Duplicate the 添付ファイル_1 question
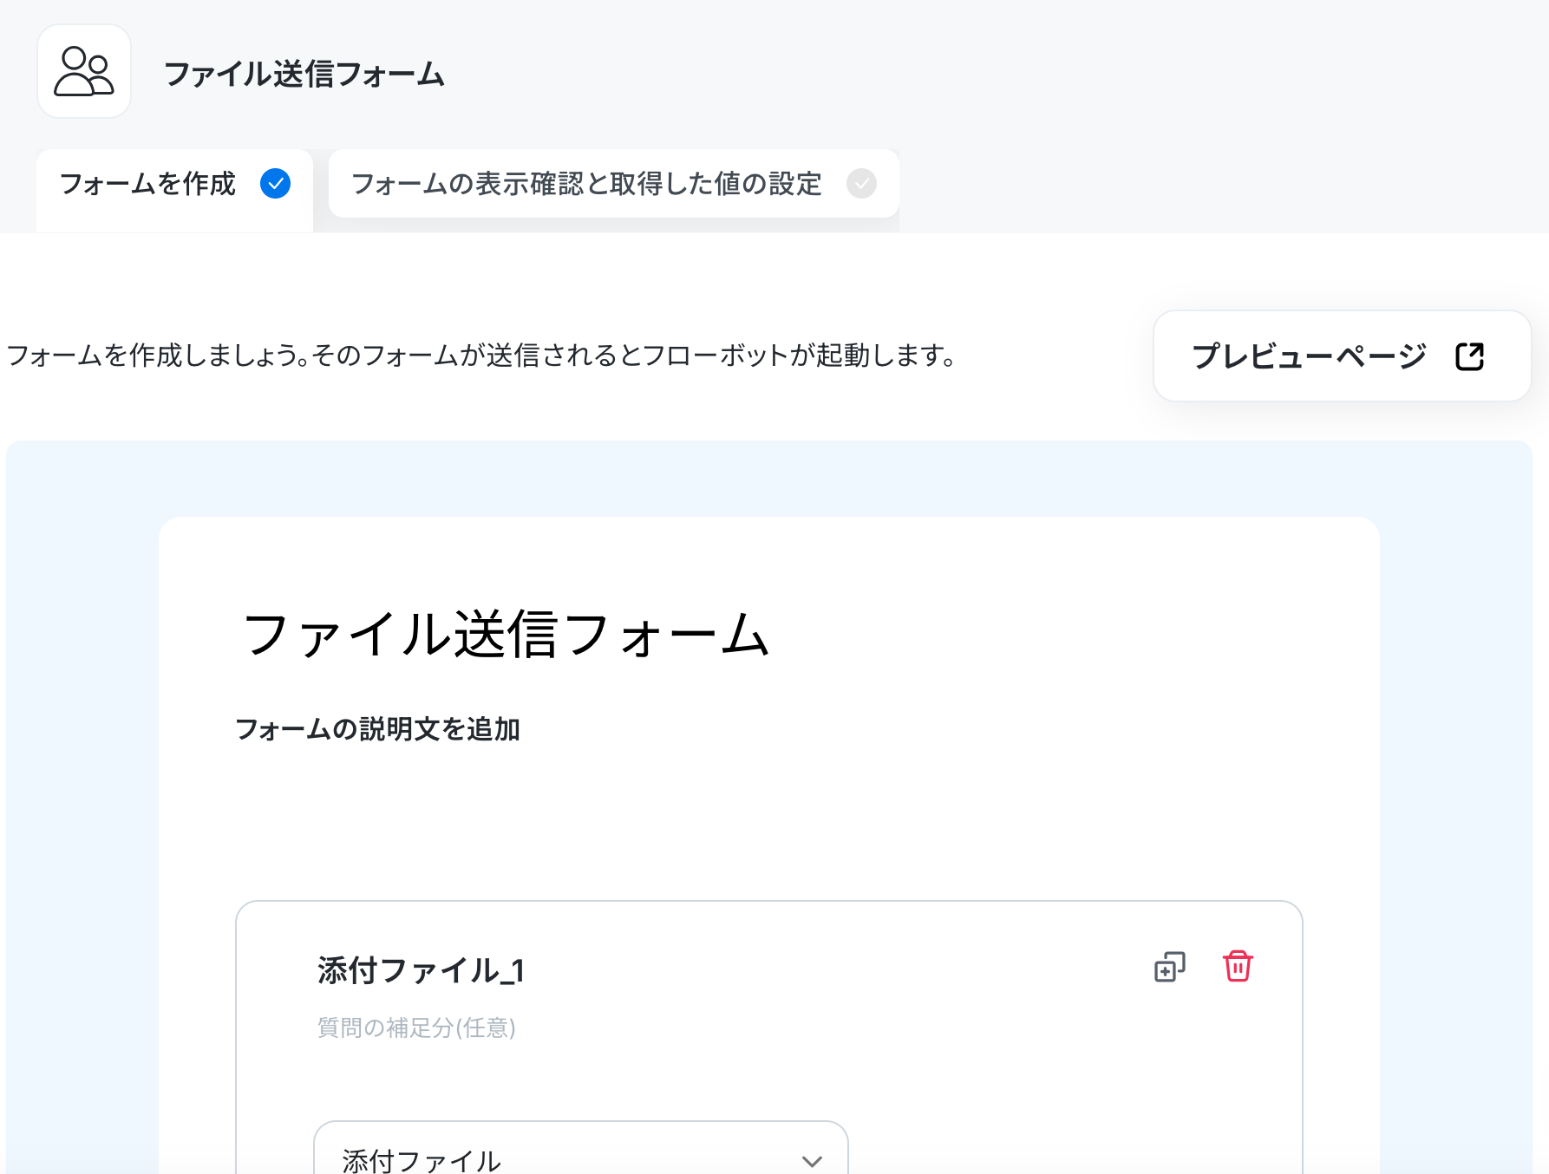 click(1169, 967)
